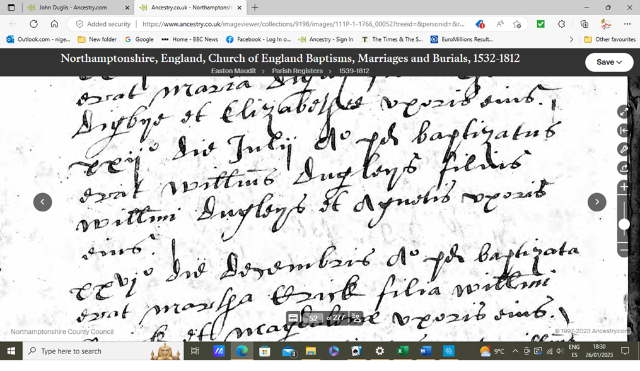The image size is (640, 371).
Task: Toggle the record index panel
Action: click(356, 318)
